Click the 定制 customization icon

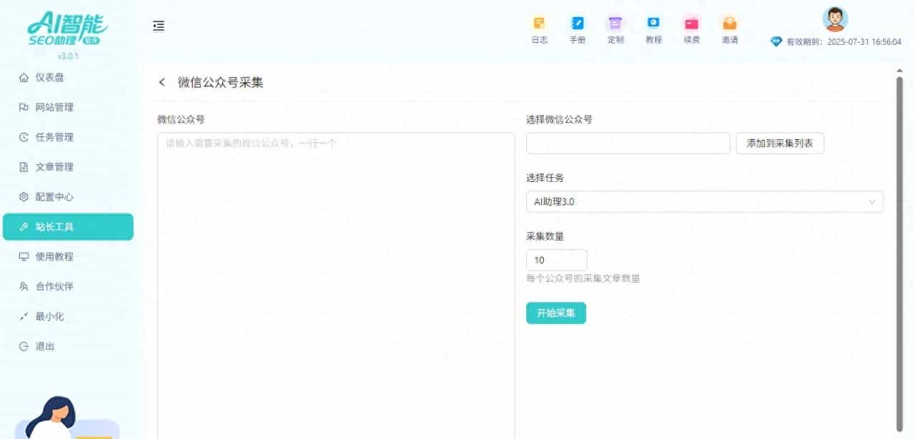pos(615,24)
